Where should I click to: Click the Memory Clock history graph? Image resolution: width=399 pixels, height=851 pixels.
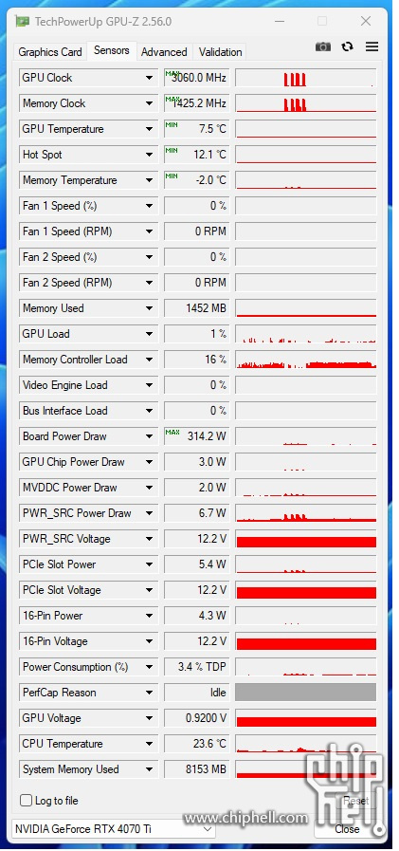tap(306, 103)
